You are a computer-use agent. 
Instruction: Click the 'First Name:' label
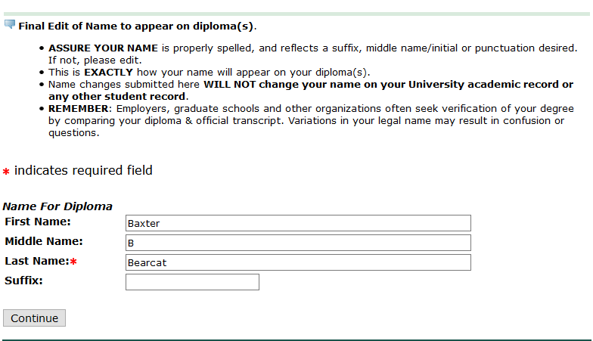pyautogui.click(x=38, y=222)
